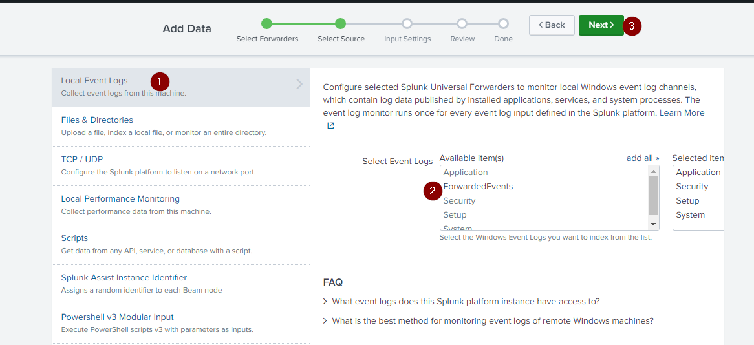754x345 pixels.
Task: Click the Input Settings step circle
Action: pos(407,23)
